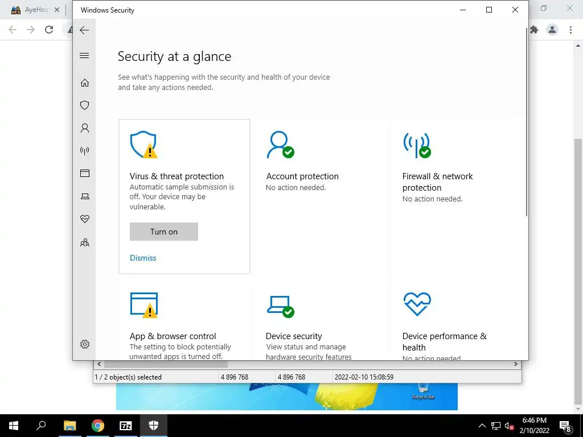Click the Device security tile icon

pos(280,307)
